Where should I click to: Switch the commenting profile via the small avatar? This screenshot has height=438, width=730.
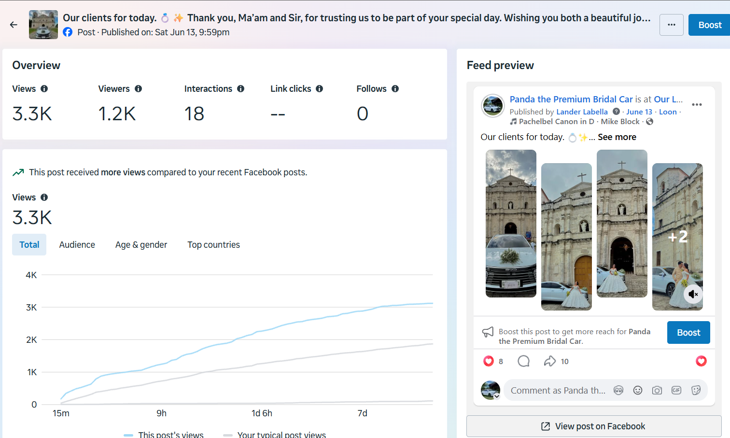pos(491,390)
